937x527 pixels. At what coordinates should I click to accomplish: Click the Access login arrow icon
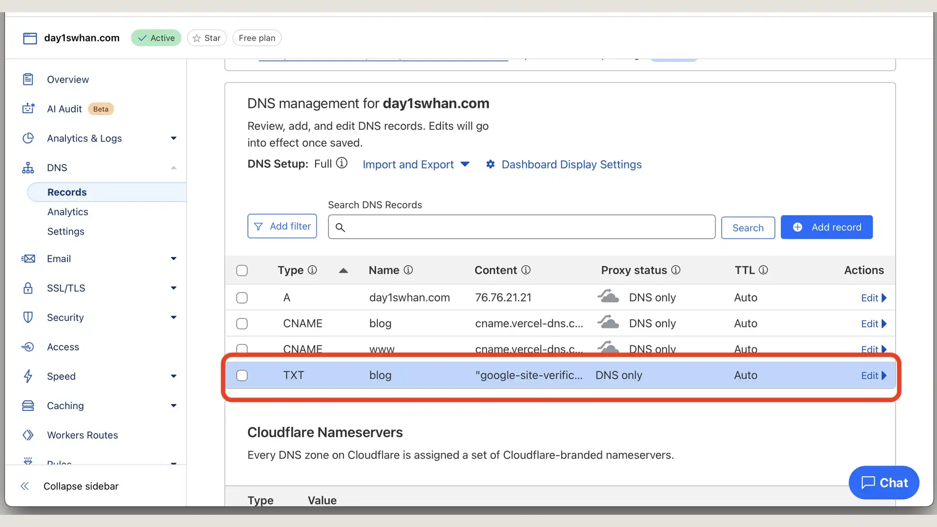point(28,347)
